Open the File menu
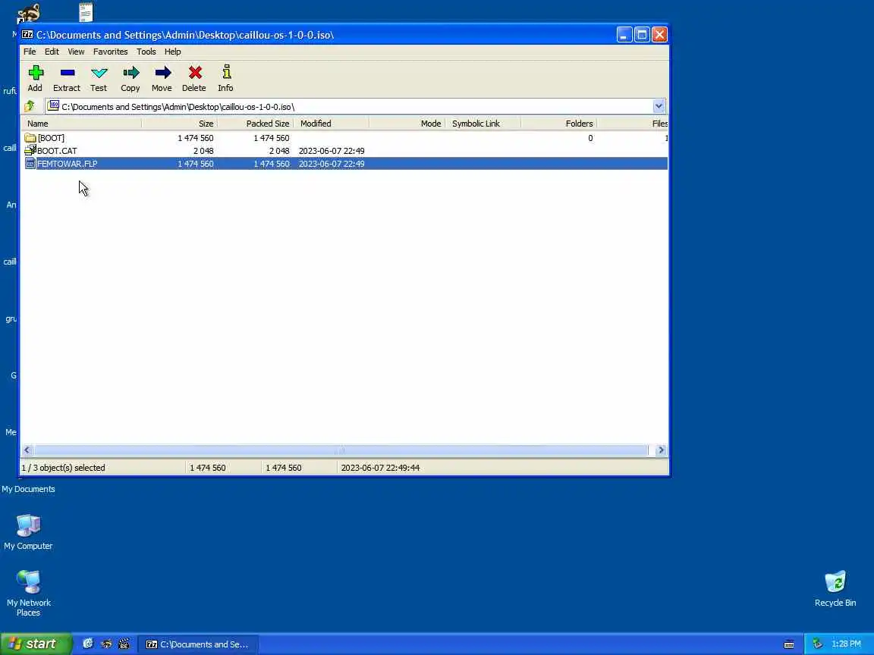 point(30,52)
